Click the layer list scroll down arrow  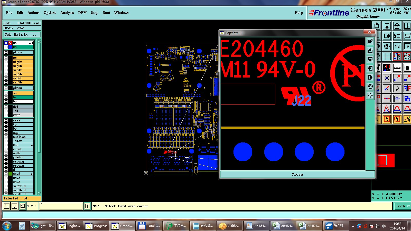39,193
